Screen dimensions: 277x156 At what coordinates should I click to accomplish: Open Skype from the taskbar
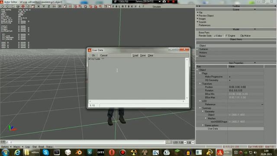46,152
